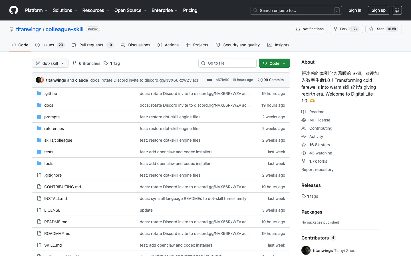Open the dot-skill branch selector
Screen dimensions: 411x256
pyautogui.click(x=50, y=63)
